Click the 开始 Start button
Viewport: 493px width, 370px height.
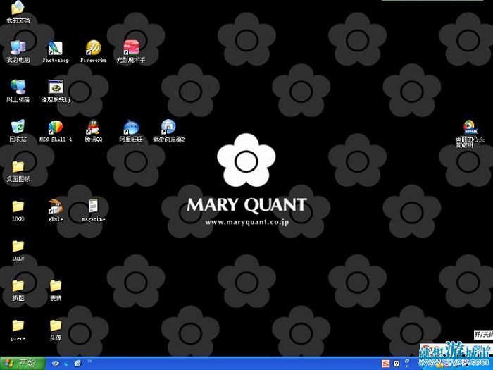pos(22,364)
